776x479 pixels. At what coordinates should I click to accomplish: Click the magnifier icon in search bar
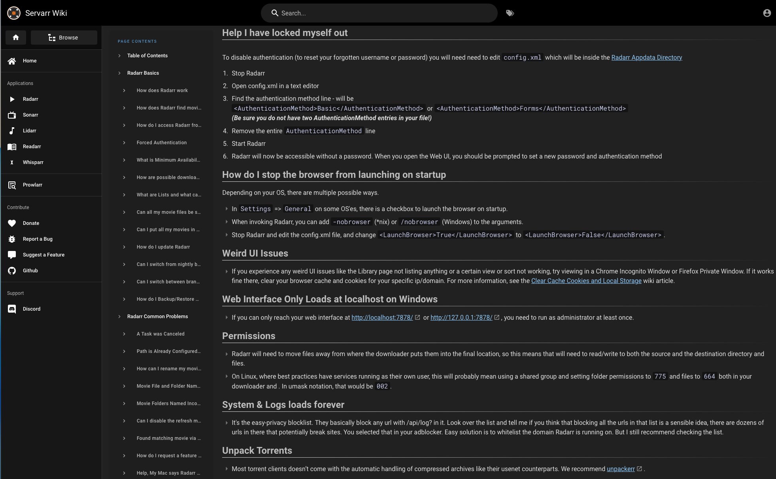coord(275,13)
